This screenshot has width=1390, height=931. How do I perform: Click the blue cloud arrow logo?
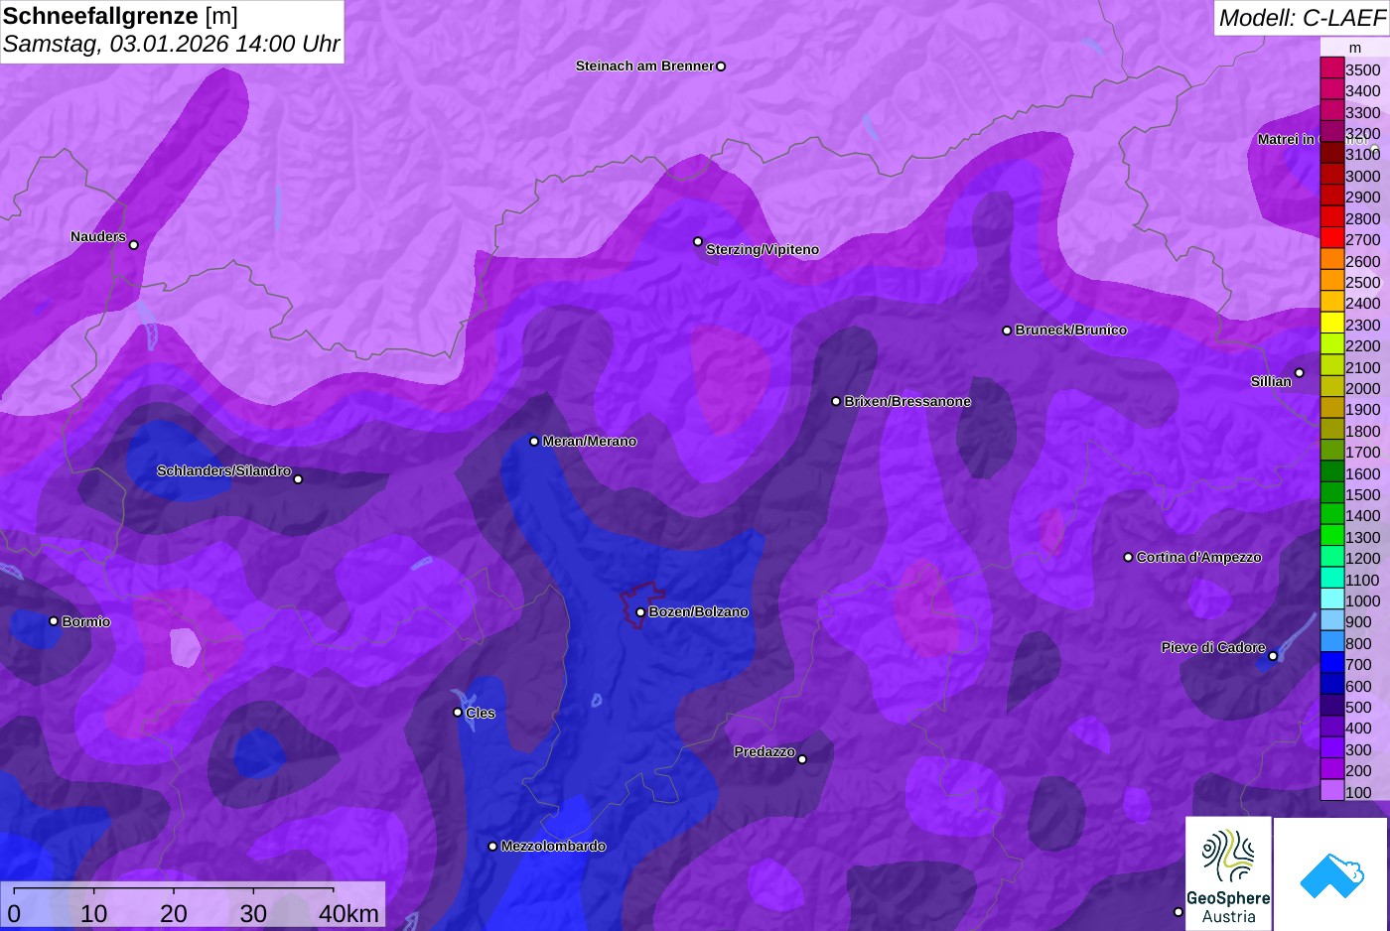pyautogui.click(x=1331, y=873)
